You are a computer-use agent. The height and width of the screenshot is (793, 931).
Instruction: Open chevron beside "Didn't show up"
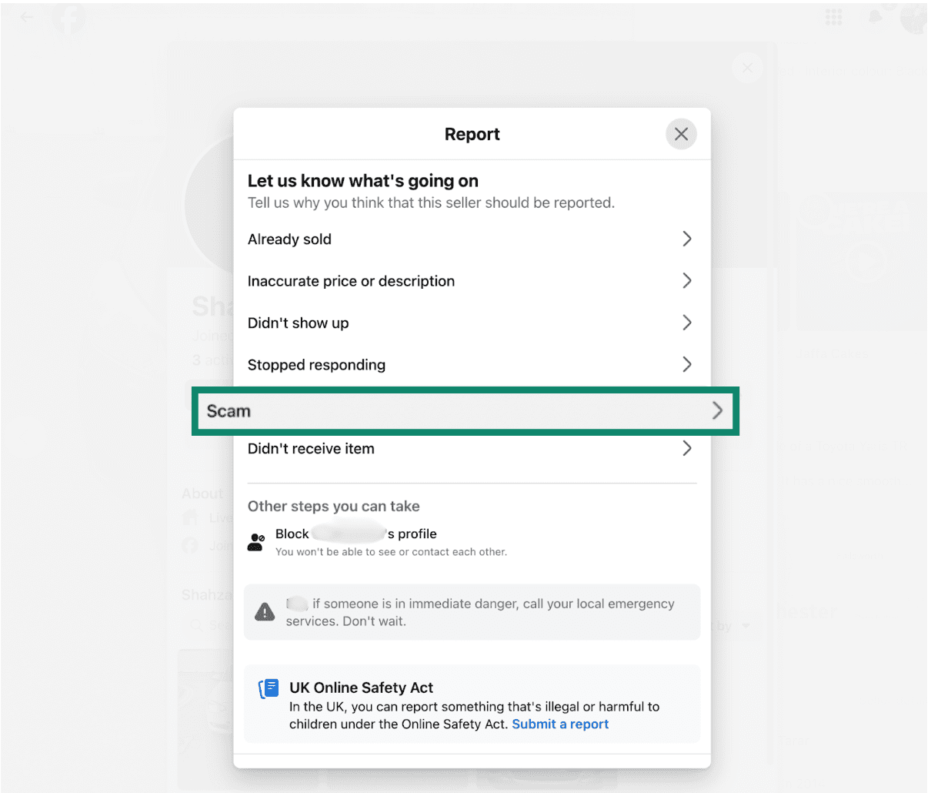pos(687,323)
